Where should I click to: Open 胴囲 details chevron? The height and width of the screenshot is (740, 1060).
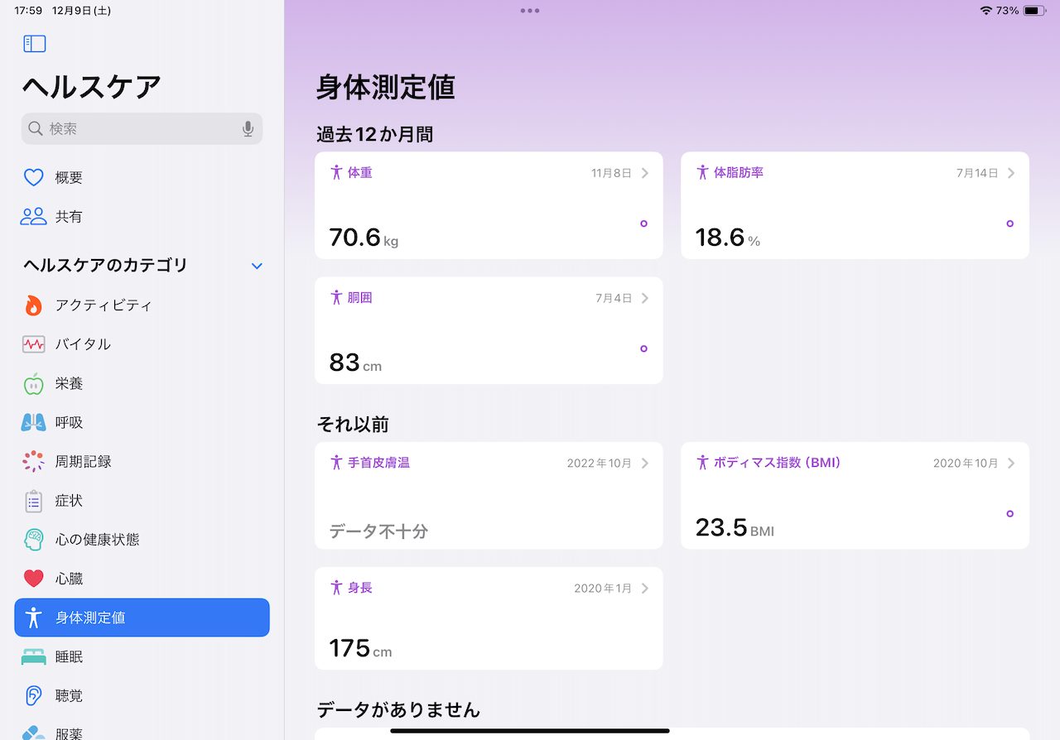click(645, 298)
